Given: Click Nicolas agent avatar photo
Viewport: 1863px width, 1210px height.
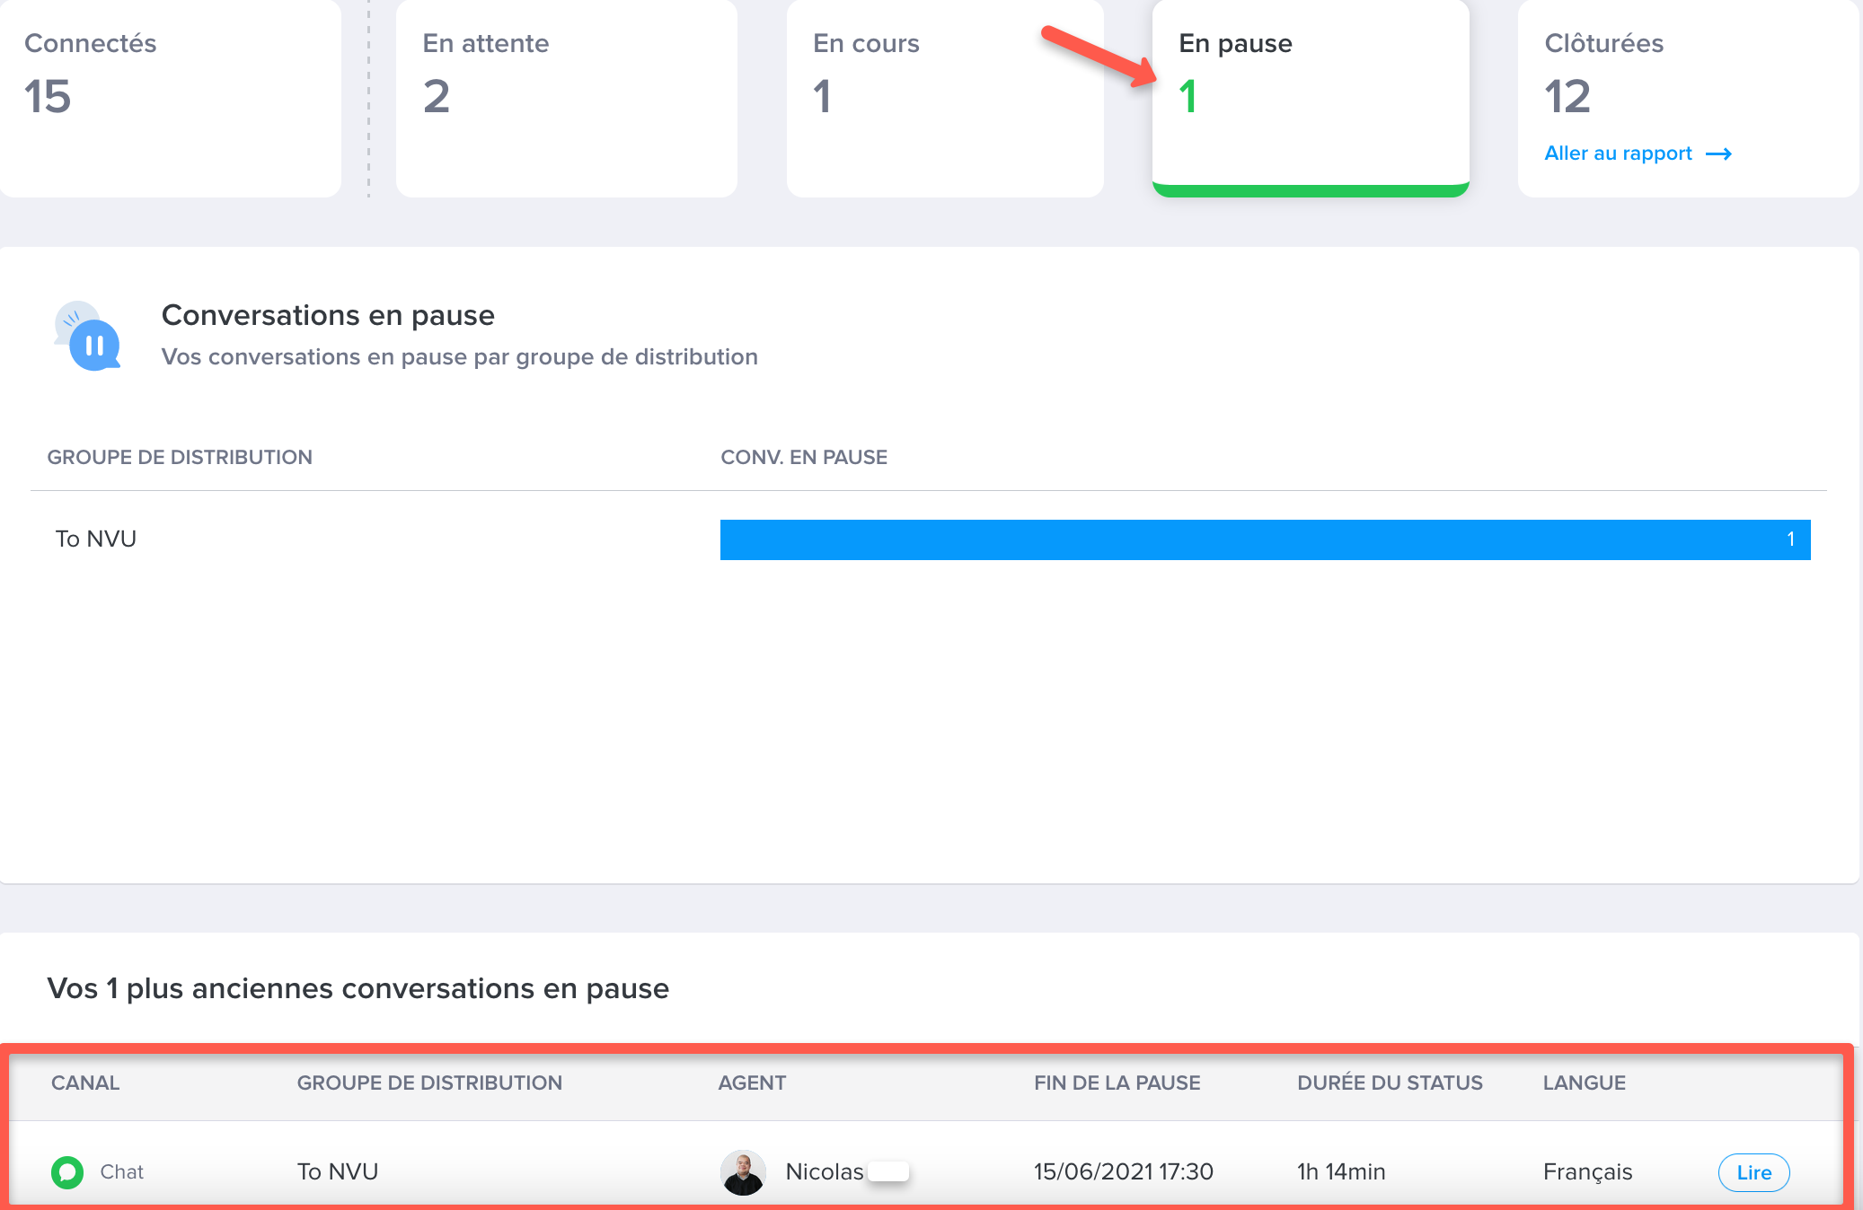Looking at the screenshot, I should pyautogui.click(x=743, y=1172).
